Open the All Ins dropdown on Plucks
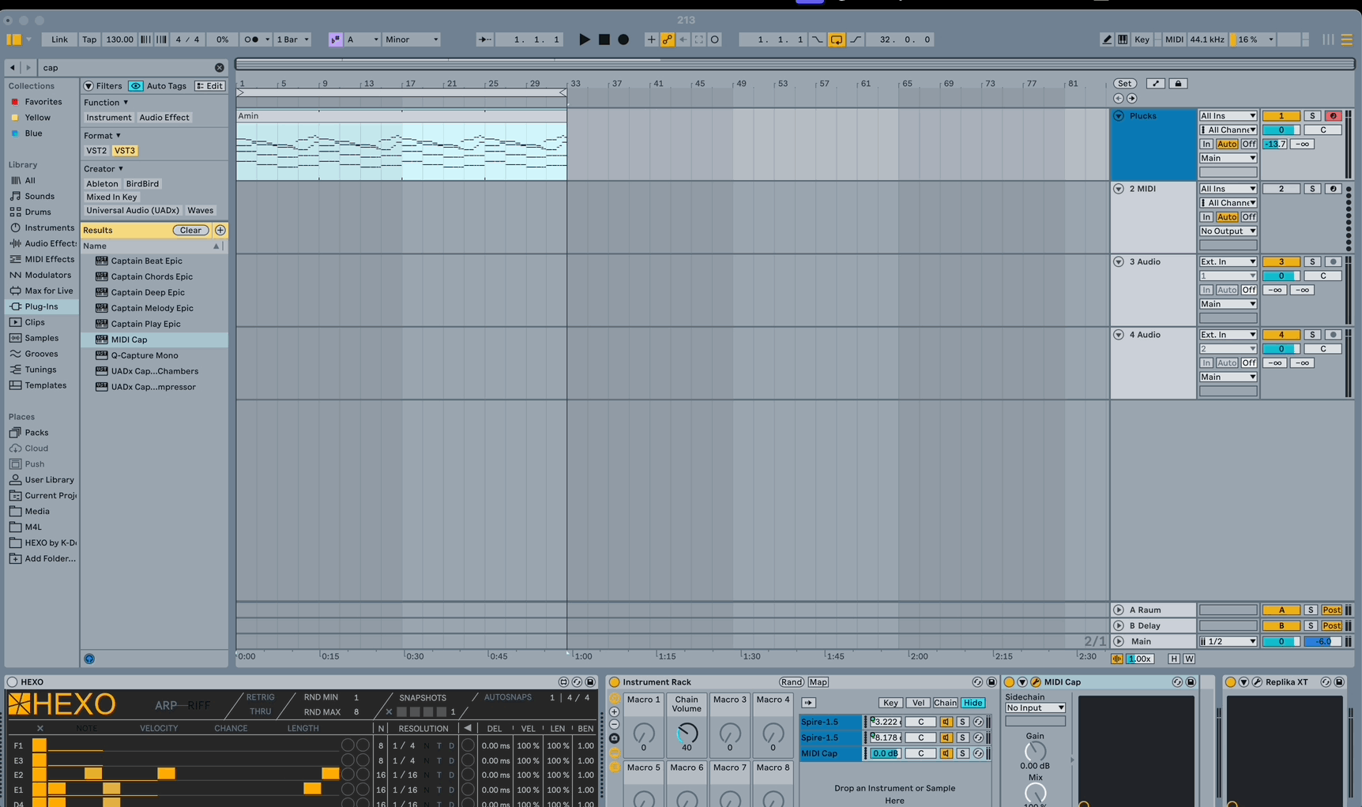Viewport: 1362px width, 807px height. coord(1228,116)
